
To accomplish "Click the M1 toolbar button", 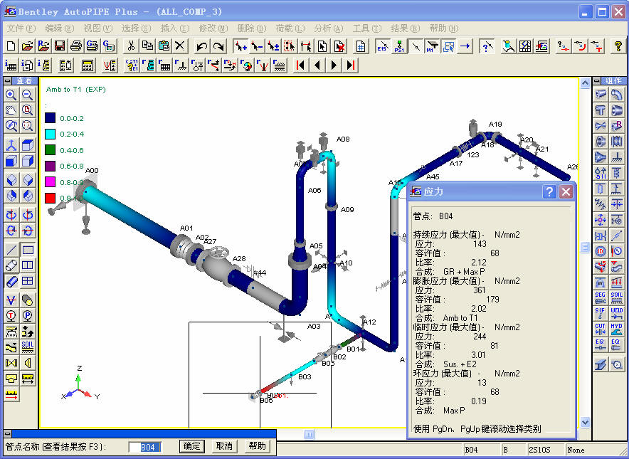I will click(432, 46).
